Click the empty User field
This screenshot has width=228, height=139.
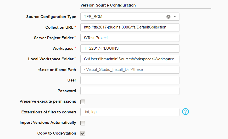pos(130,80)
